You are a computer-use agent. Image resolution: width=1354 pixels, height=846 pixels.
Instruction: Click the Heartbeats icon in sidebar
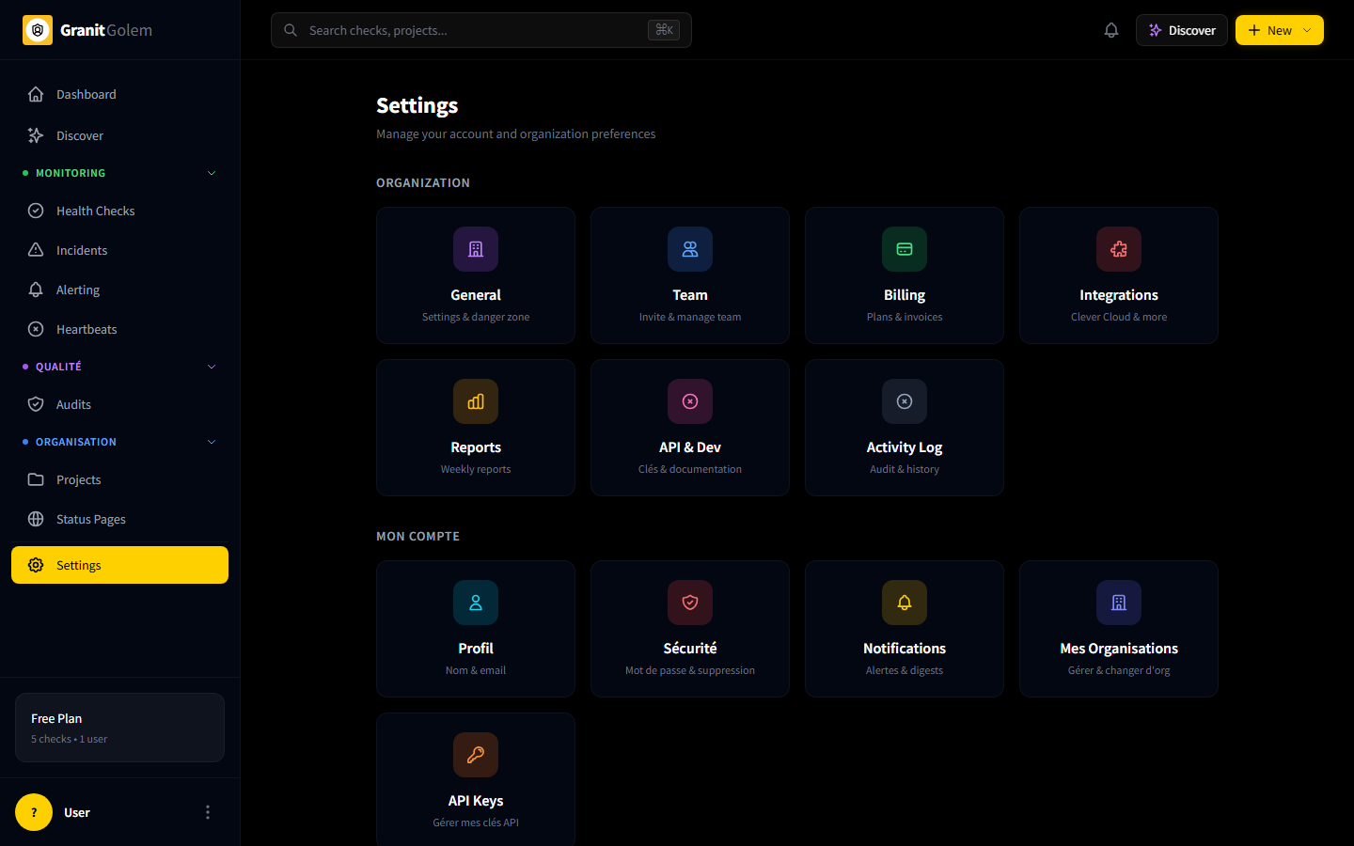pos(36,329)
